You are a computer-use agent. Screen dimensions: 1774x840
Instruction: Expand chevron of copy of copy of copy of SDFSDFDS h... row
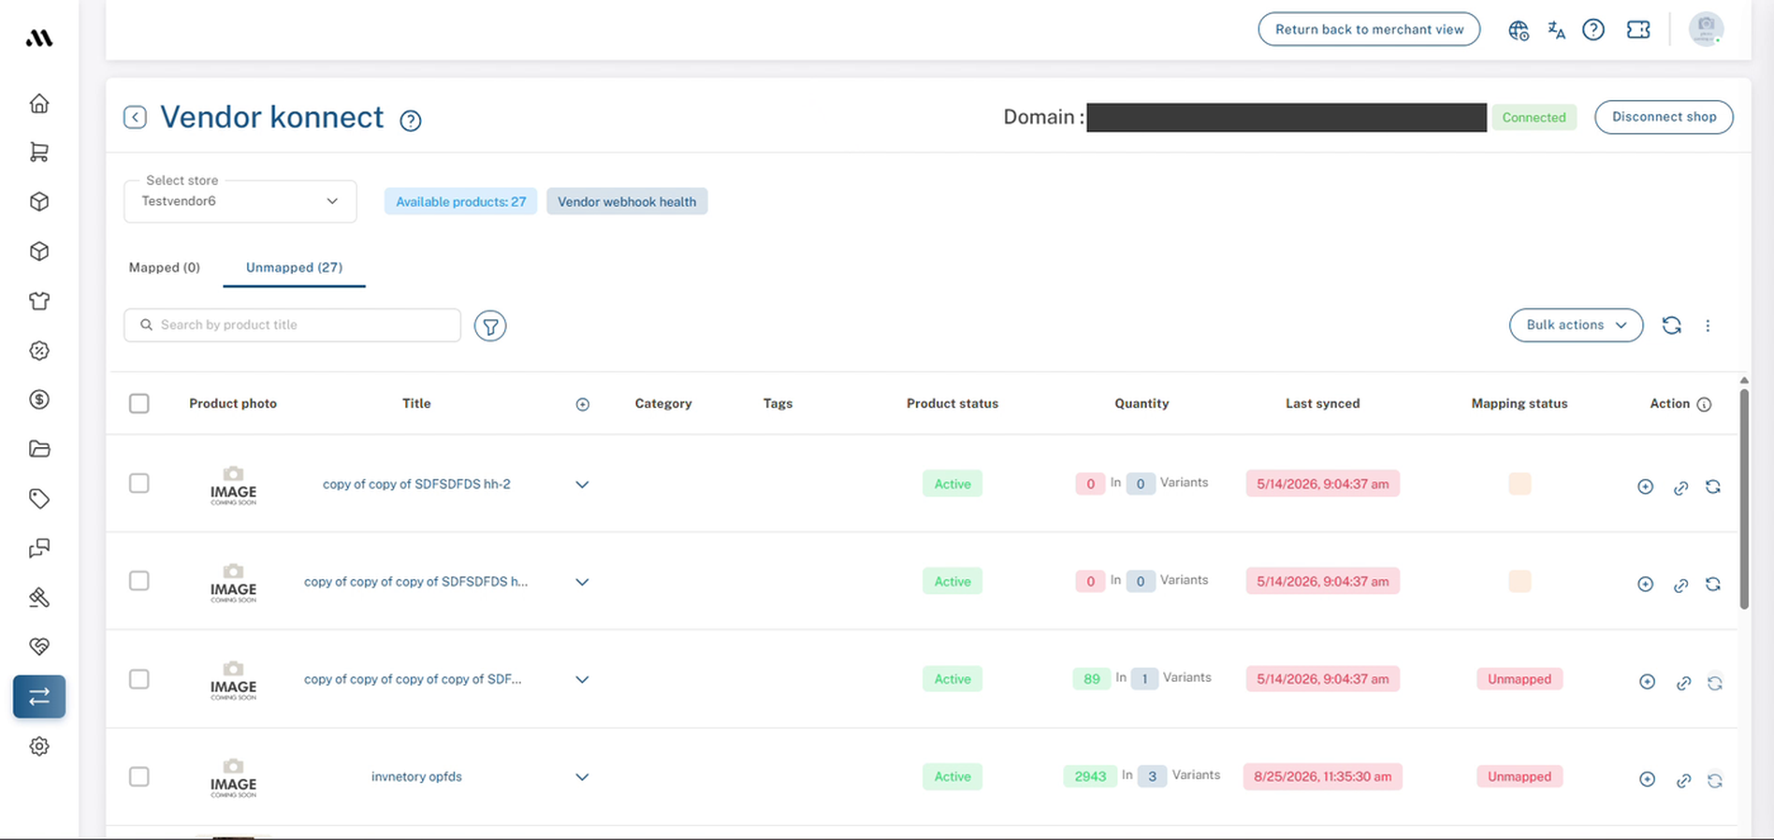tap(582, 582)
